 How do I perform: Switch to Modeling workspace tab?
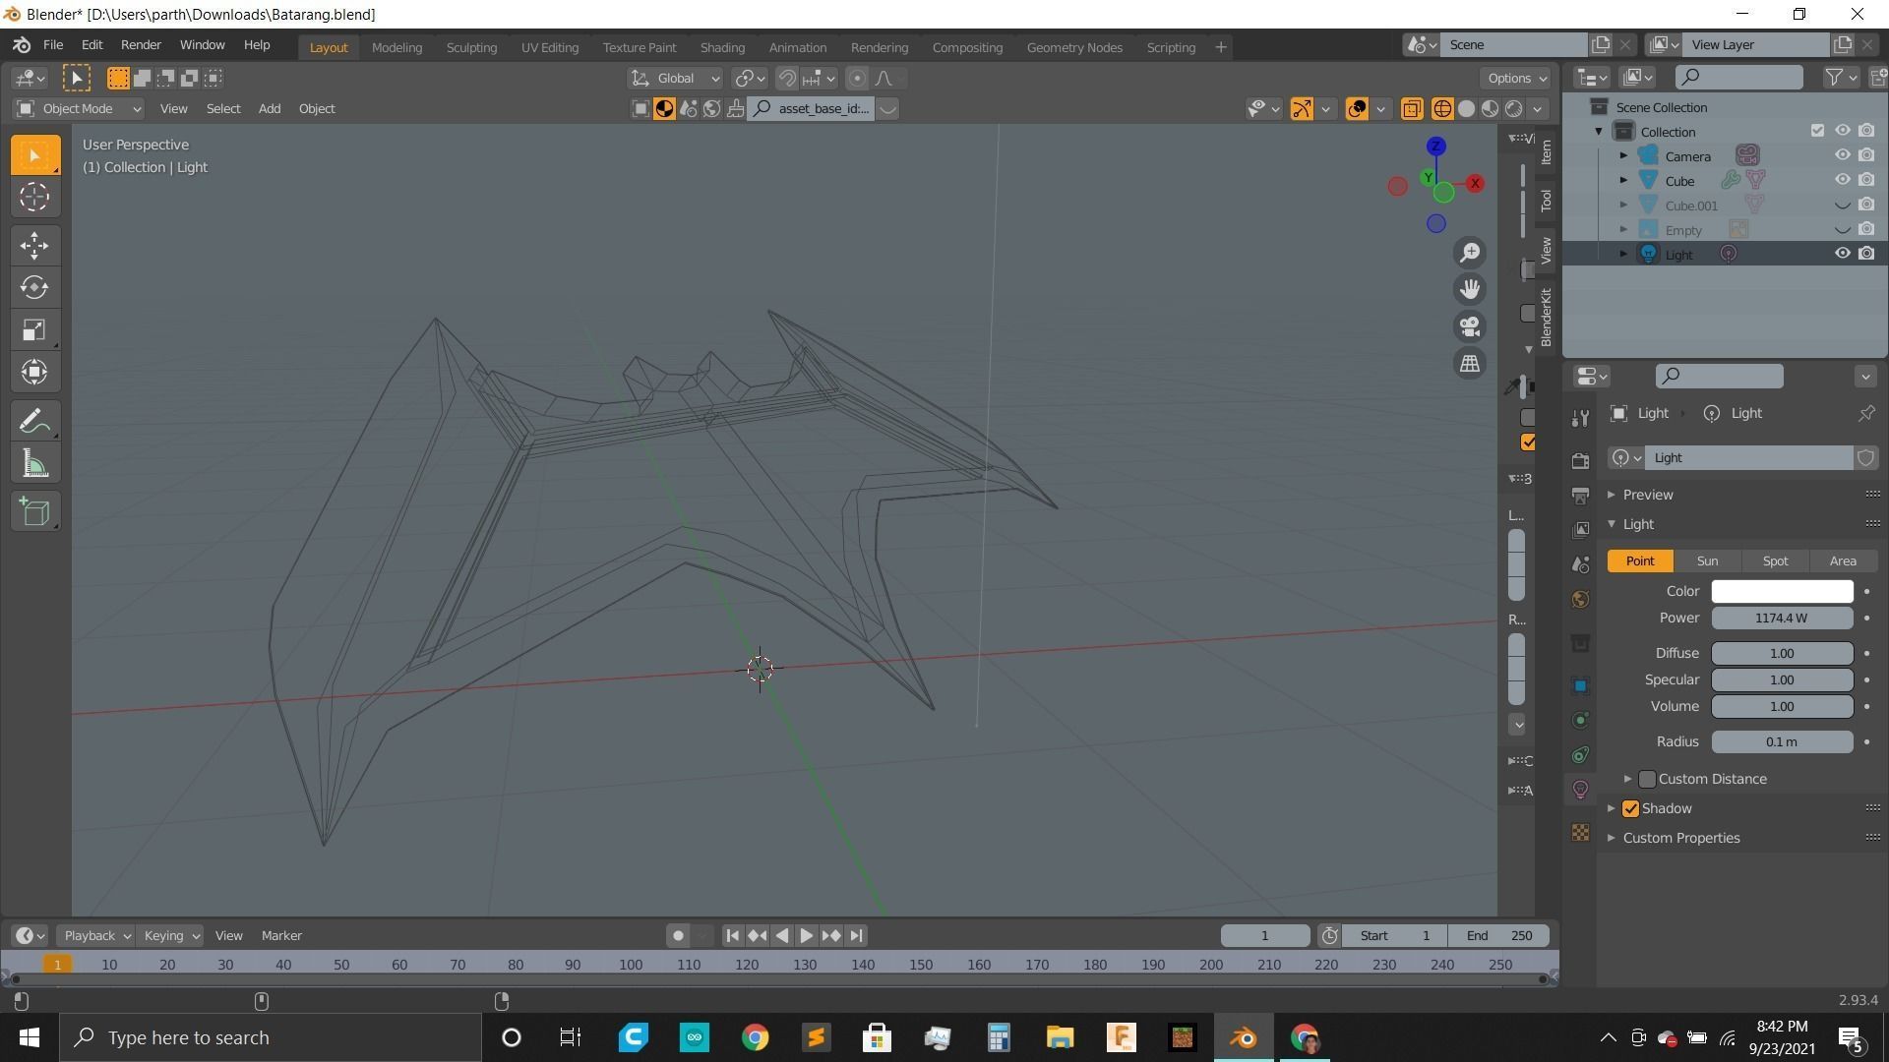(396, 47)
